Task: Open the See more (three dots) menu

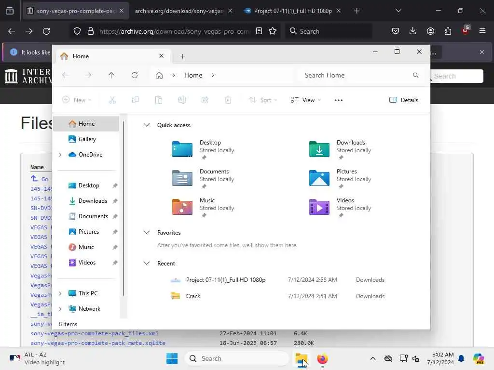Action: pos(338,100)
